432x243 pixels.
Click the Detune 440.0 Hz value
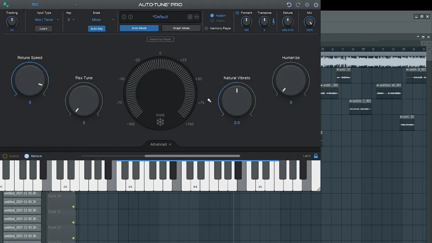click(288, 30)
